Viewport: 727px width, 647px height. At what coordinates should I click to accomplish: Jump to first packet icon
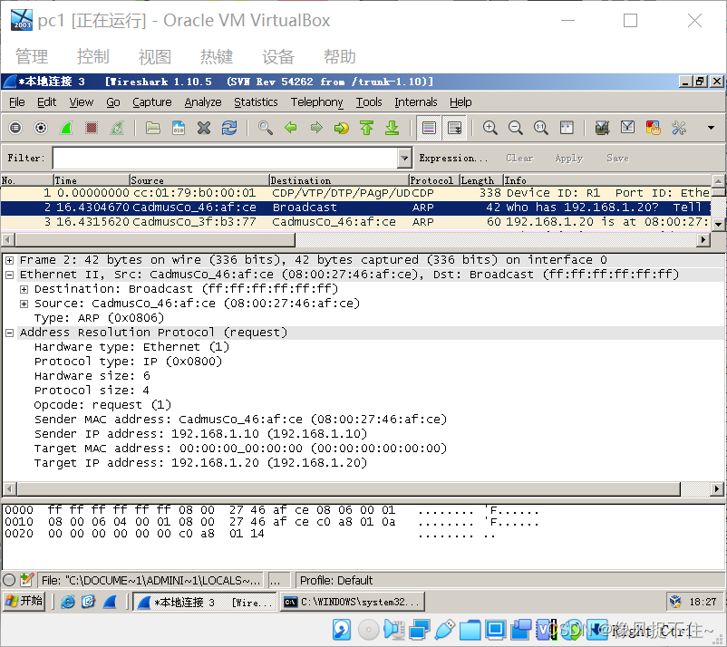click(367, 128)
